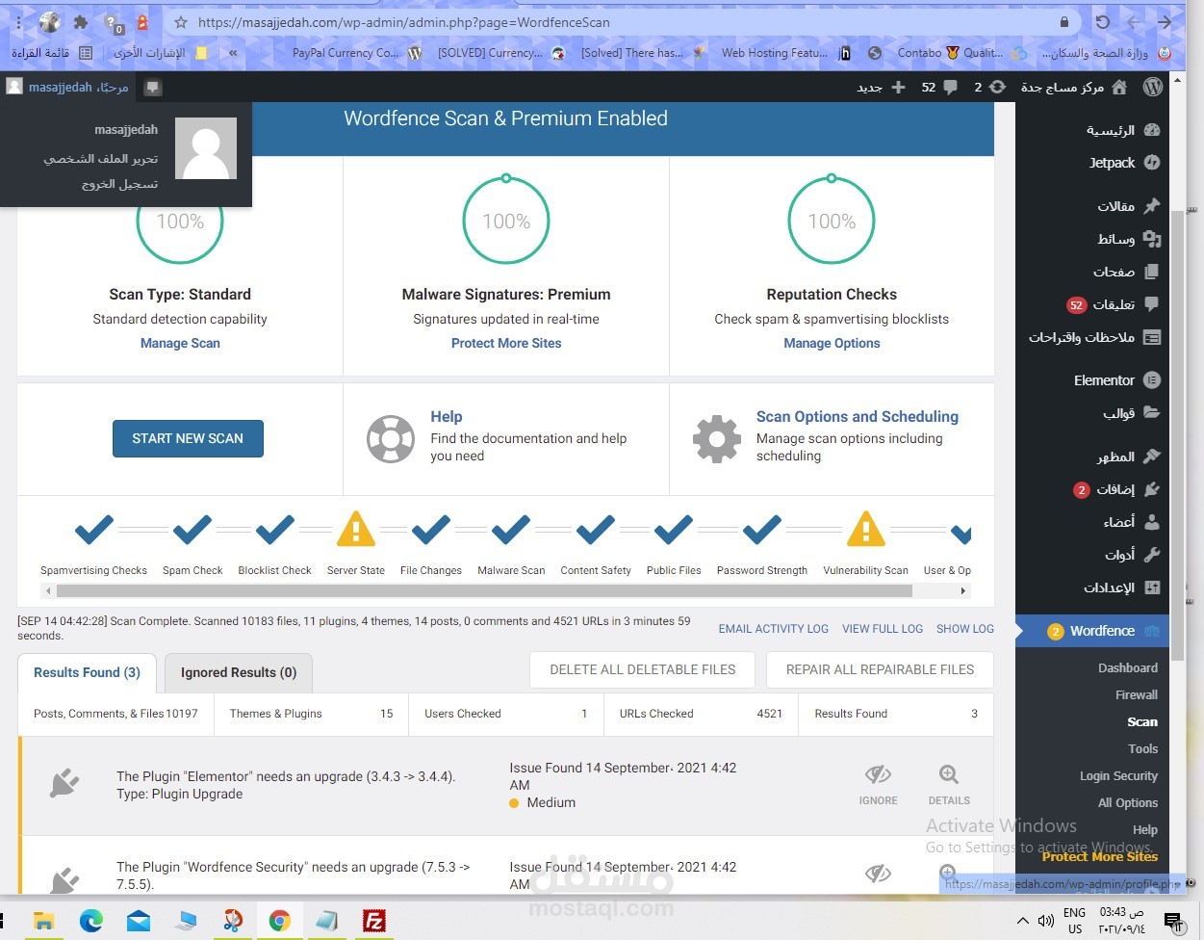Ignore the Wordfence Security upgrade issue

click(878, 875)
